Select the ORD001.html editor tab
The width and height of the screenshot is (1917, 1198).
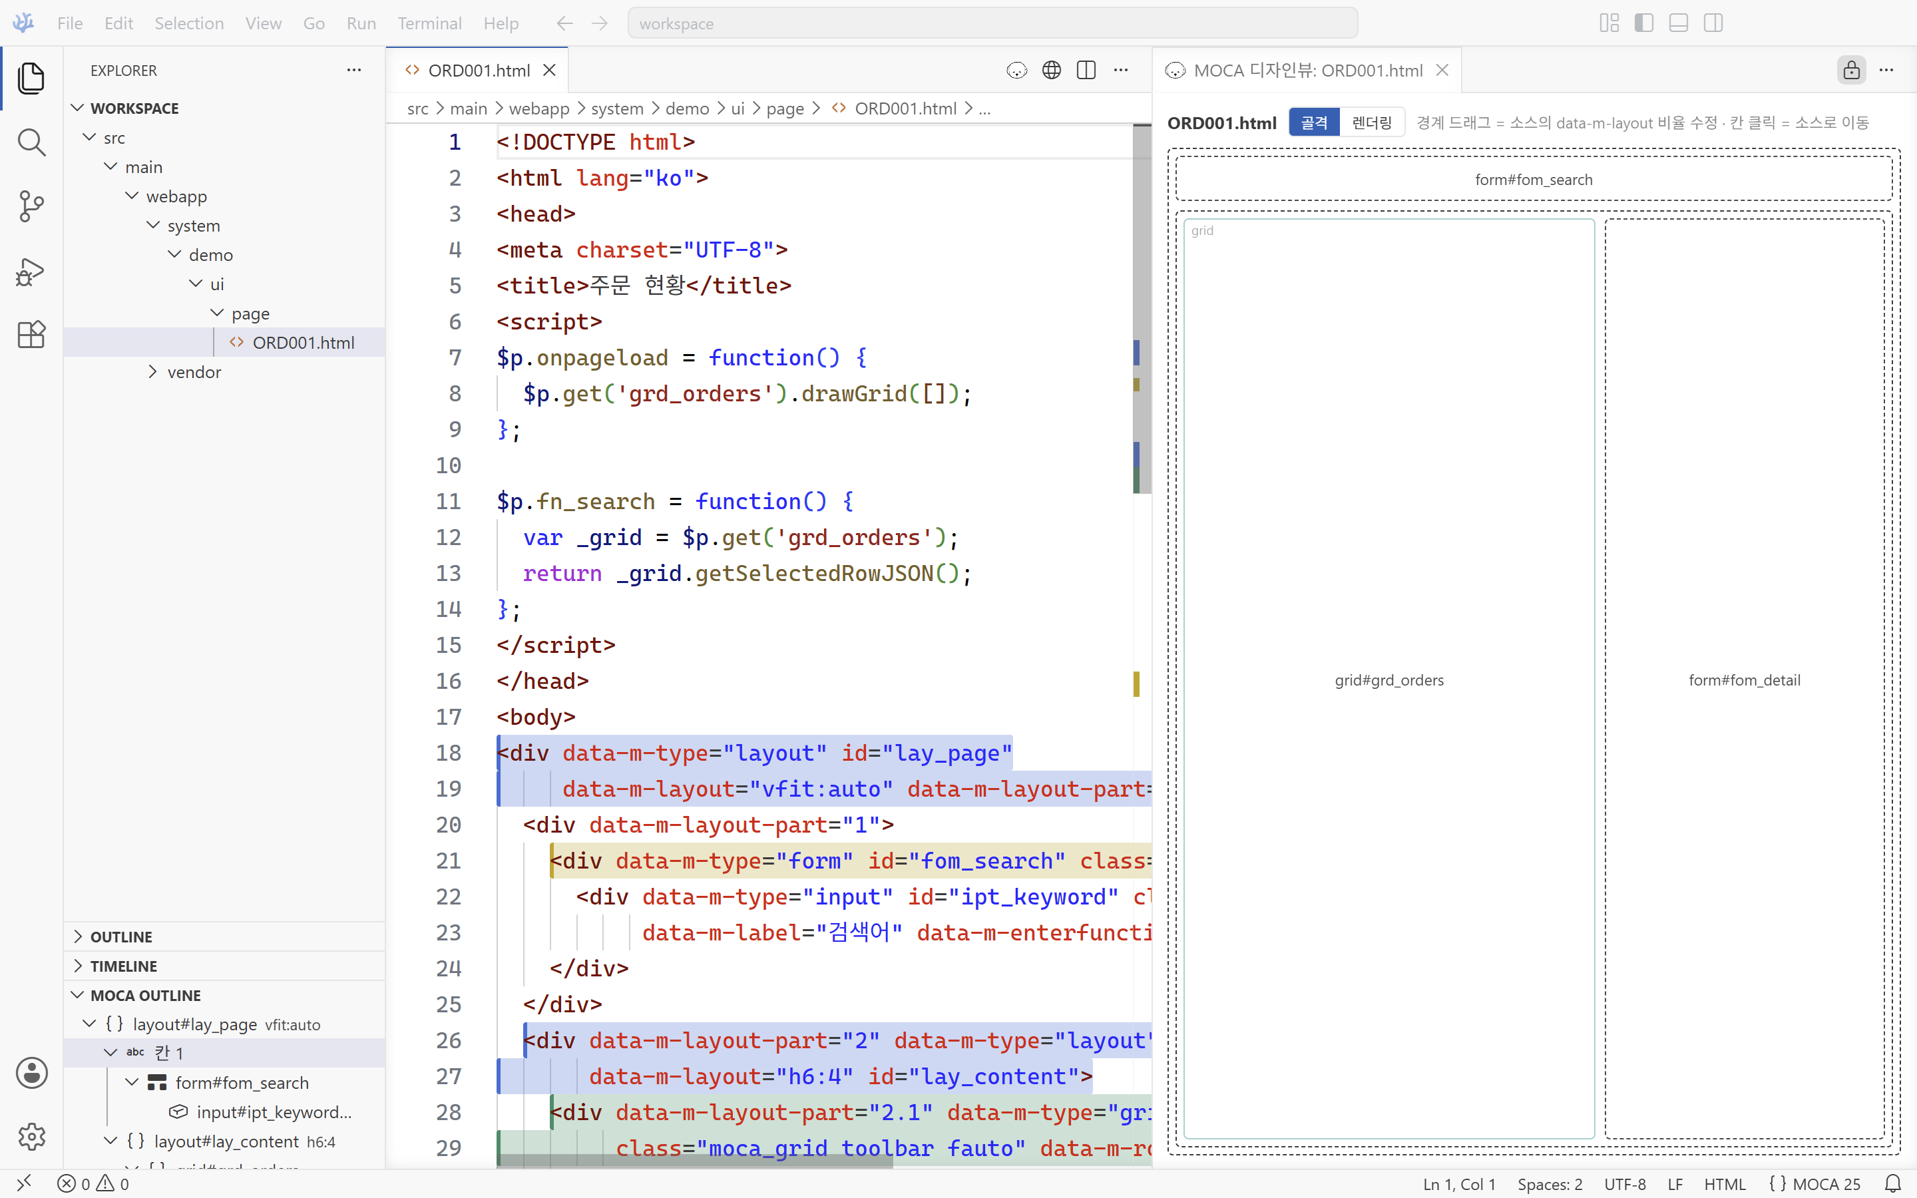(478, 71)
